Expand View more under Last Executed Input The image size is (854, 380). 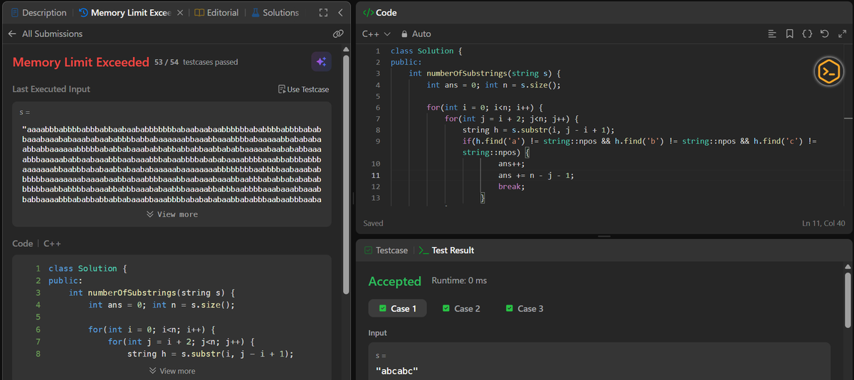click(x=172, y=214)
